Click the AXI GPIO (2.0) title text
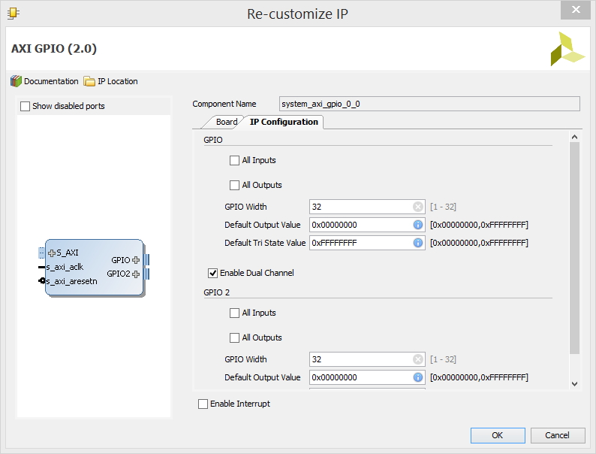 (54, 48)
